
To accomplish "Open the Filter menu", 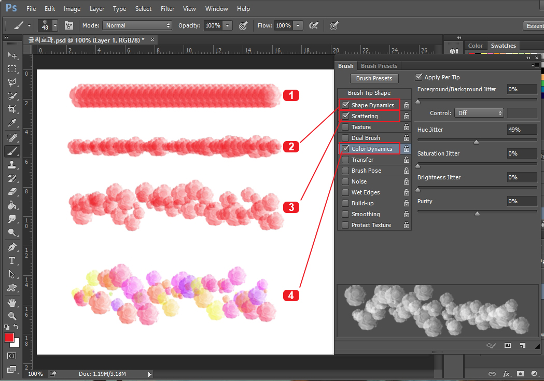I will (x=167, y=9).
